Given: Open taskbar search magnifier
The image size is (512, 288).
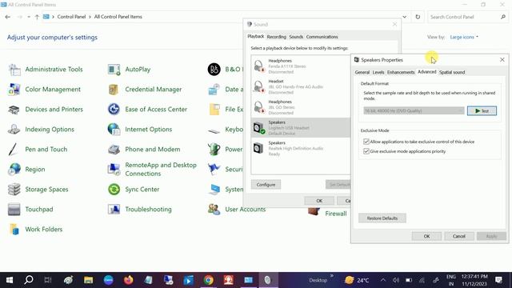Looking at the screenshot, I should [x=29, y=280].
